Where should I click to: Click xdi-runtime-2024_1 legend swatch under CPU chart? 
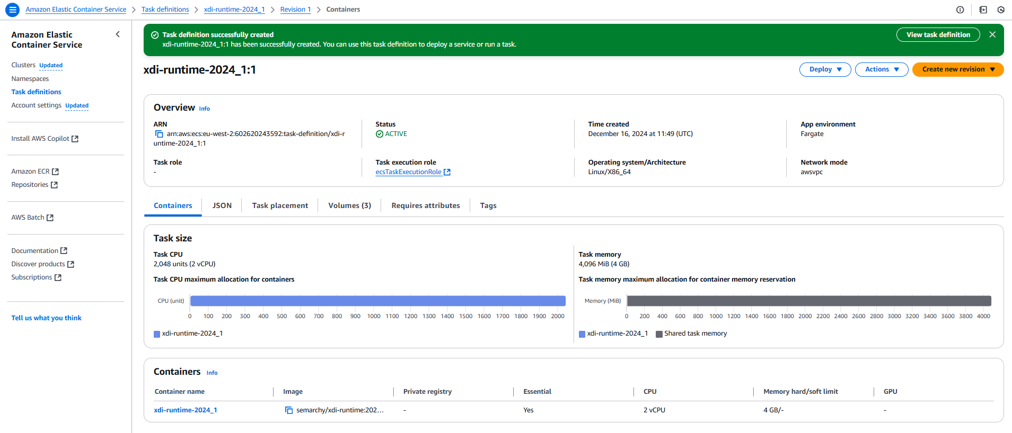tap(157, 334)
